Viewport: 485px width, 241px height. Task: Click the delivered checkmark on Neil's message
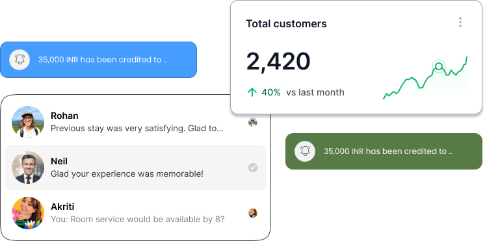tap(253, 168)
